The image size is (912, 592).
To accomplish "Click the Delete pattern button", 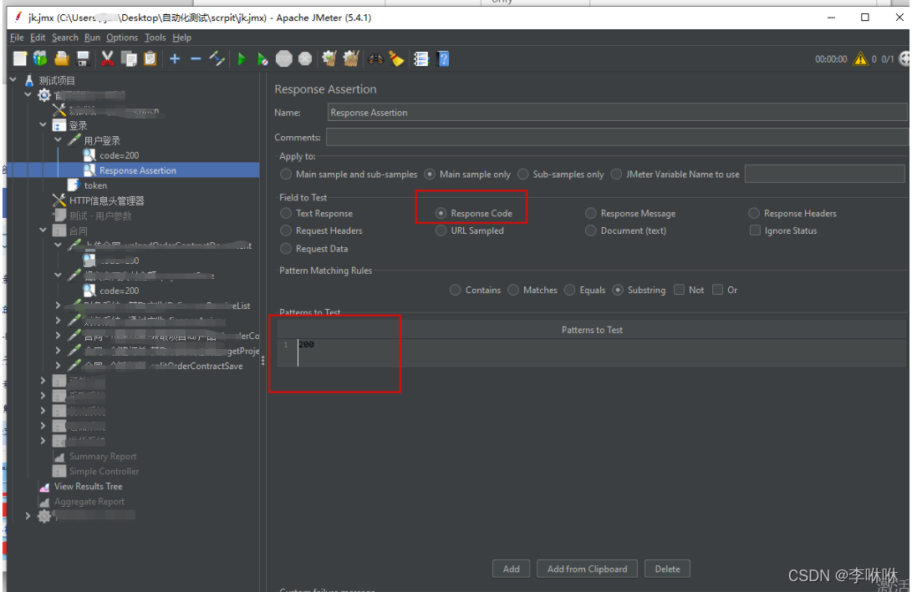I will [667, 569].
